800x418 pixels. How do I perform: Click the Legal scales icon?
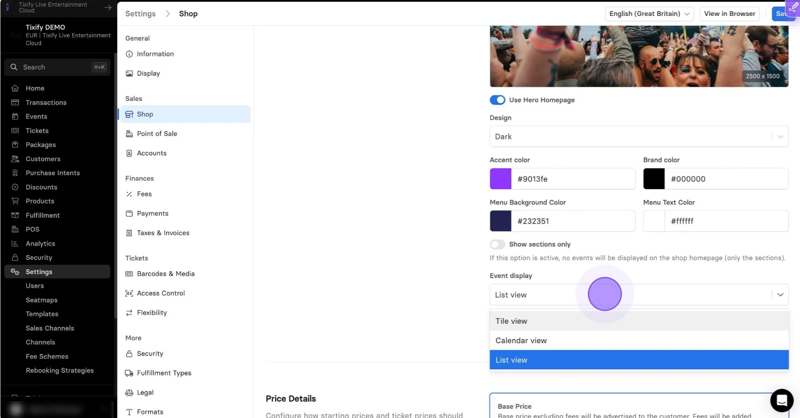(129, 392)
